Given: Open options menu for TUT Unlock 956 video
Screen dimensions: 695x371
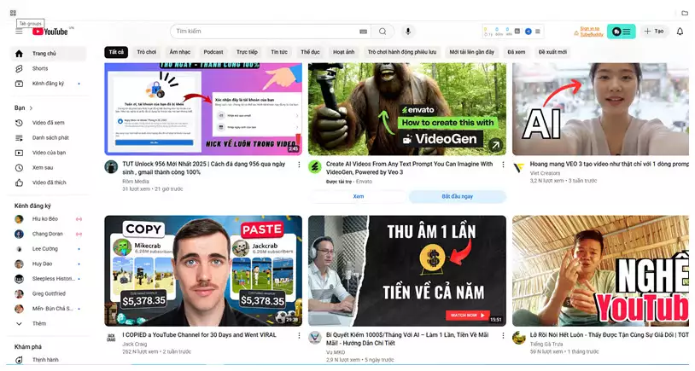Looking at the screenshot, I should click(x=299, y=165).
